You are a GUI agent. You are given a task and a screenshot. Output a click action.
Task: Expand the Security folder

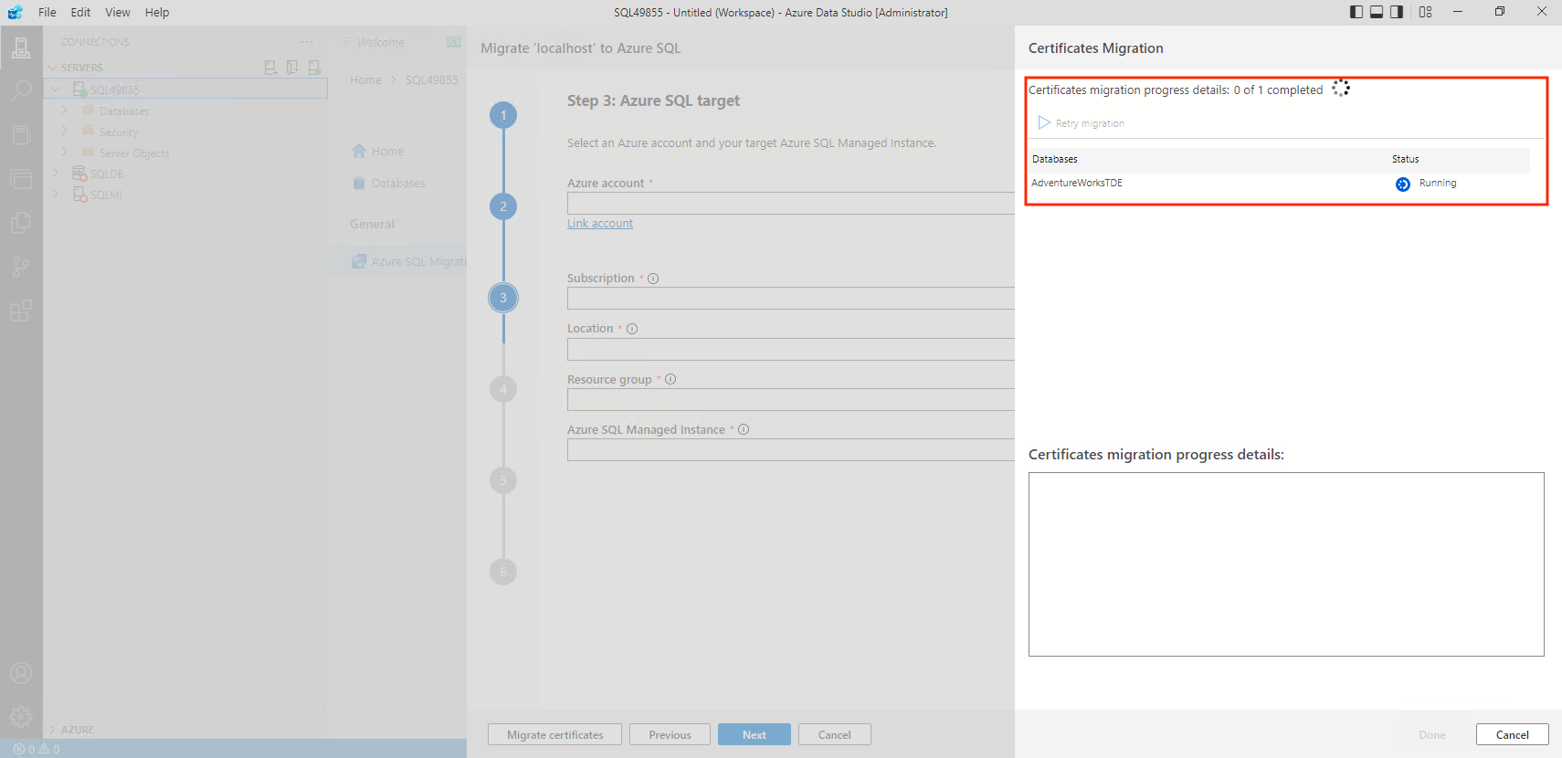click(x=65, y=132)
